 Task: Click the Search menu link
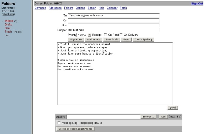tap(92, 8)
